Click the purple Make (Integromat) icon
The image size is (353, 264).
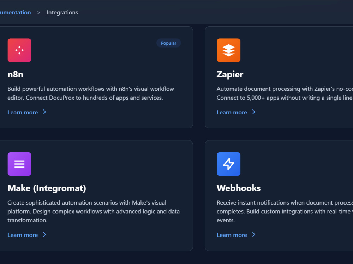coord(19,164)
